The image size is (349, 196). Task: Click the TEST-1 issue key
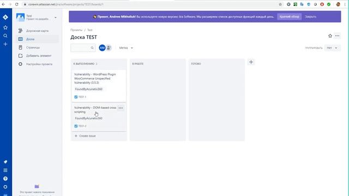pos(82,97)
